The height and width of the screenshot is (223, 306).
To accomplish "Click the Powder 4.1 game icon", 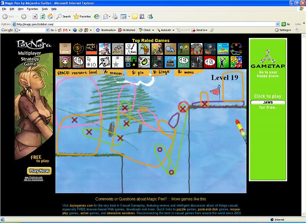I will pos(91,48).
